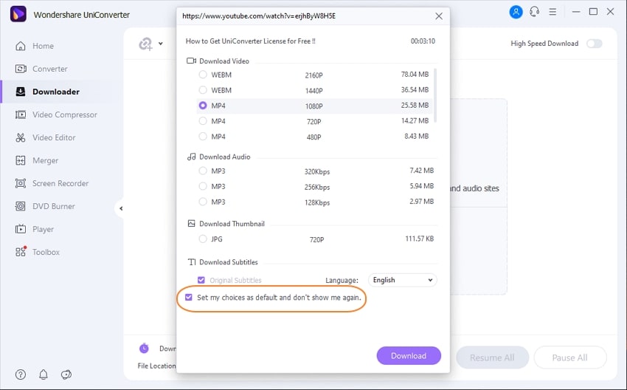Click the Converter sidebar icon
The width and height of the screenshot is (627, 390).
pos(21,69)
